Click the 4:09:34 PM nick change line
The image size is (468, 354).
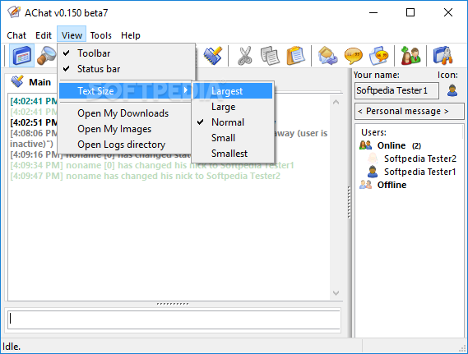(152, 165)
